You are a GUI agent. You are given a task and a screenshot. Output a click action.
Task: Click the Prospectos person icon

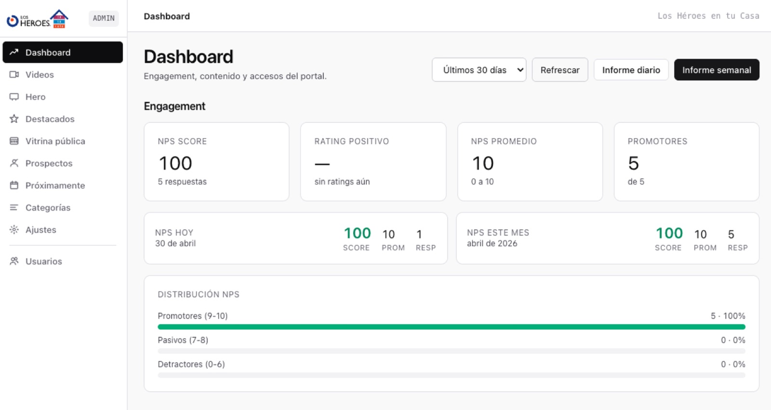pyautogui.click(x=14, y=163)
